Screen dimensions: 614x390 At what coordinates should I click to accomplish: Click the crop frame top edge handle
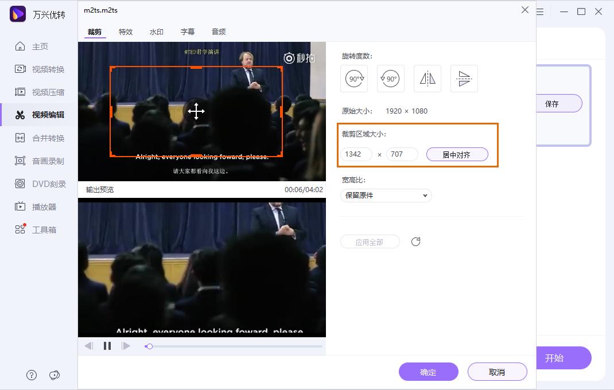(196, 67)
